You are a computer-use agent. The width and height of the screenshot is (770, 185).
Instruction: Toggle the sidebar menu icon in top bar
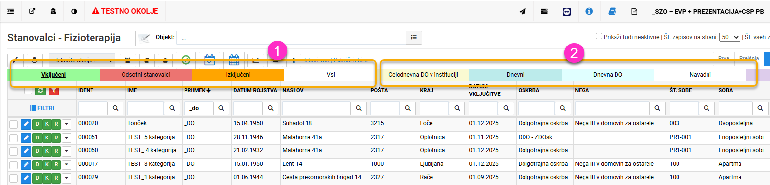pyautogui.click(x=11, y=11)
